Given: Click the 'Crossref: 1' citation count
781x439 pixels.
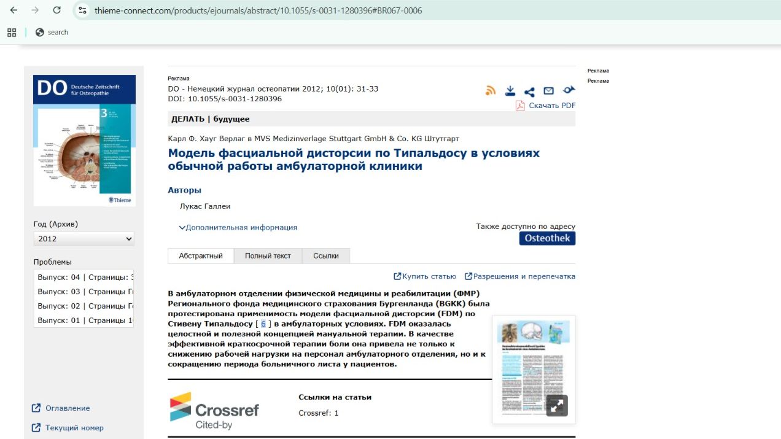Looking at the screenshot, I should pos(319,413).
